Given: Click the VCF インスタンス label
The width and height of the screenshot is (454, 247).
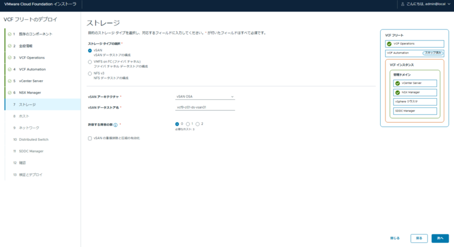Looking at the screenshot, I should pos(402,65).
